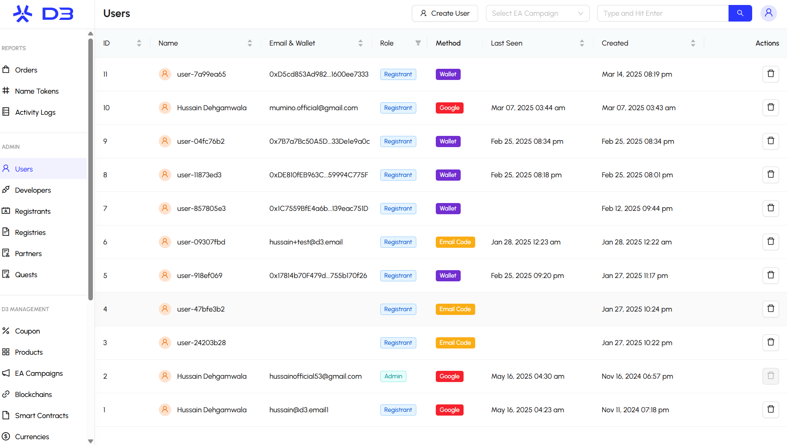Viewport: 787px width, 445px height.
Task: Click the Registrants contact icon
Action: 6,211
